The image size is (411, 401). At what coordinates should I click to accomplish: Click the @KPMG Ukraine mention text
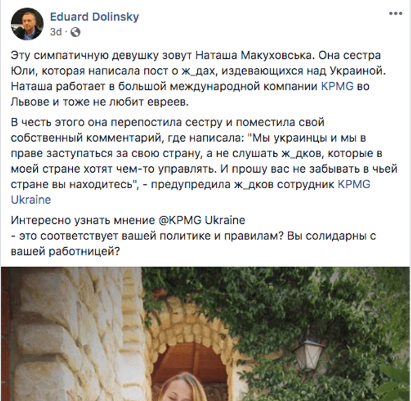click(x=202, y=220)
